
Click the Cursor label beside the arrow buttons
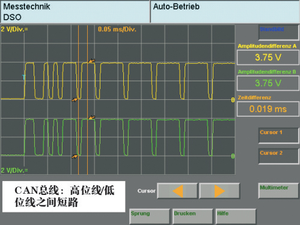147,191
